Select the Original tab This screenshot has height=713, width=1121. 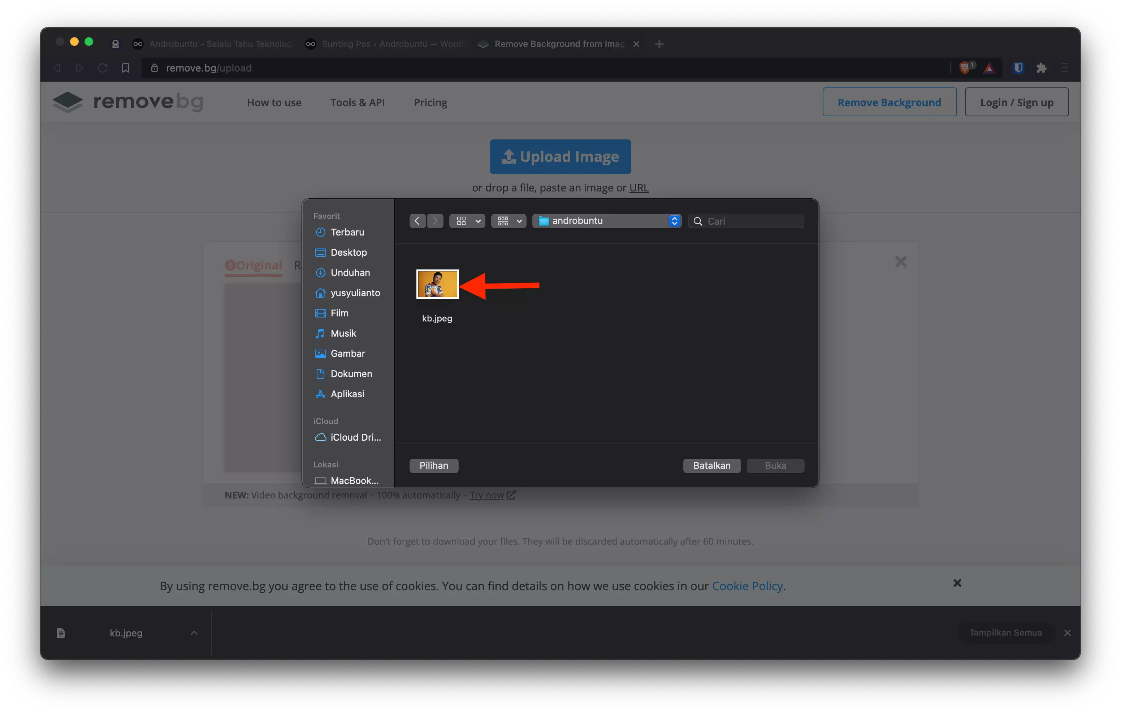[254, 265]
